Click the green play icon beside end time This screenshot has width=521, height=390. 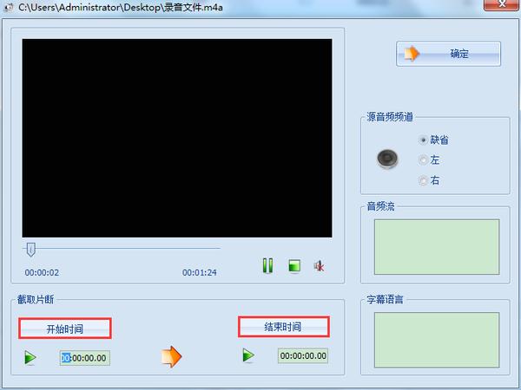point(248,355)
